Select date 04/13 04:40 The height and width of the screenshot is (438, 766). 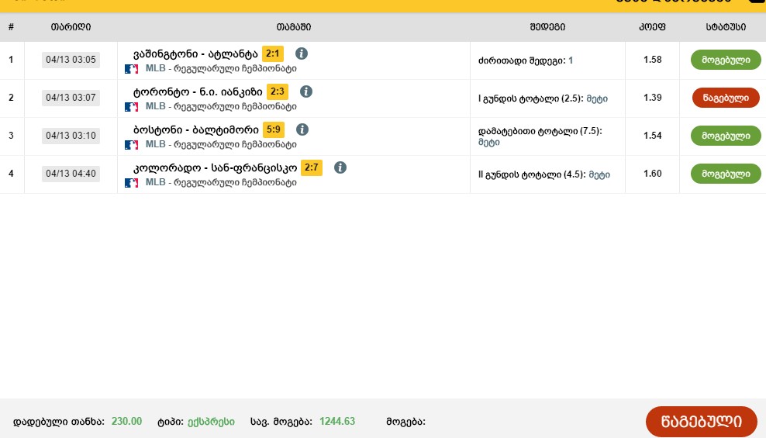(71, 174)
